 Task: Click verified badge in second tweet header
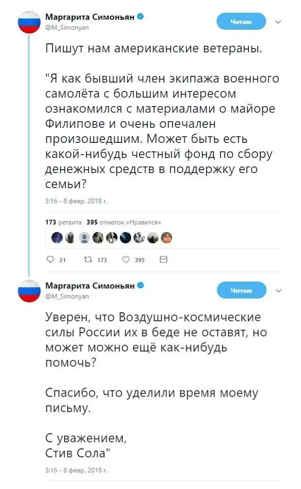(140, 286)
